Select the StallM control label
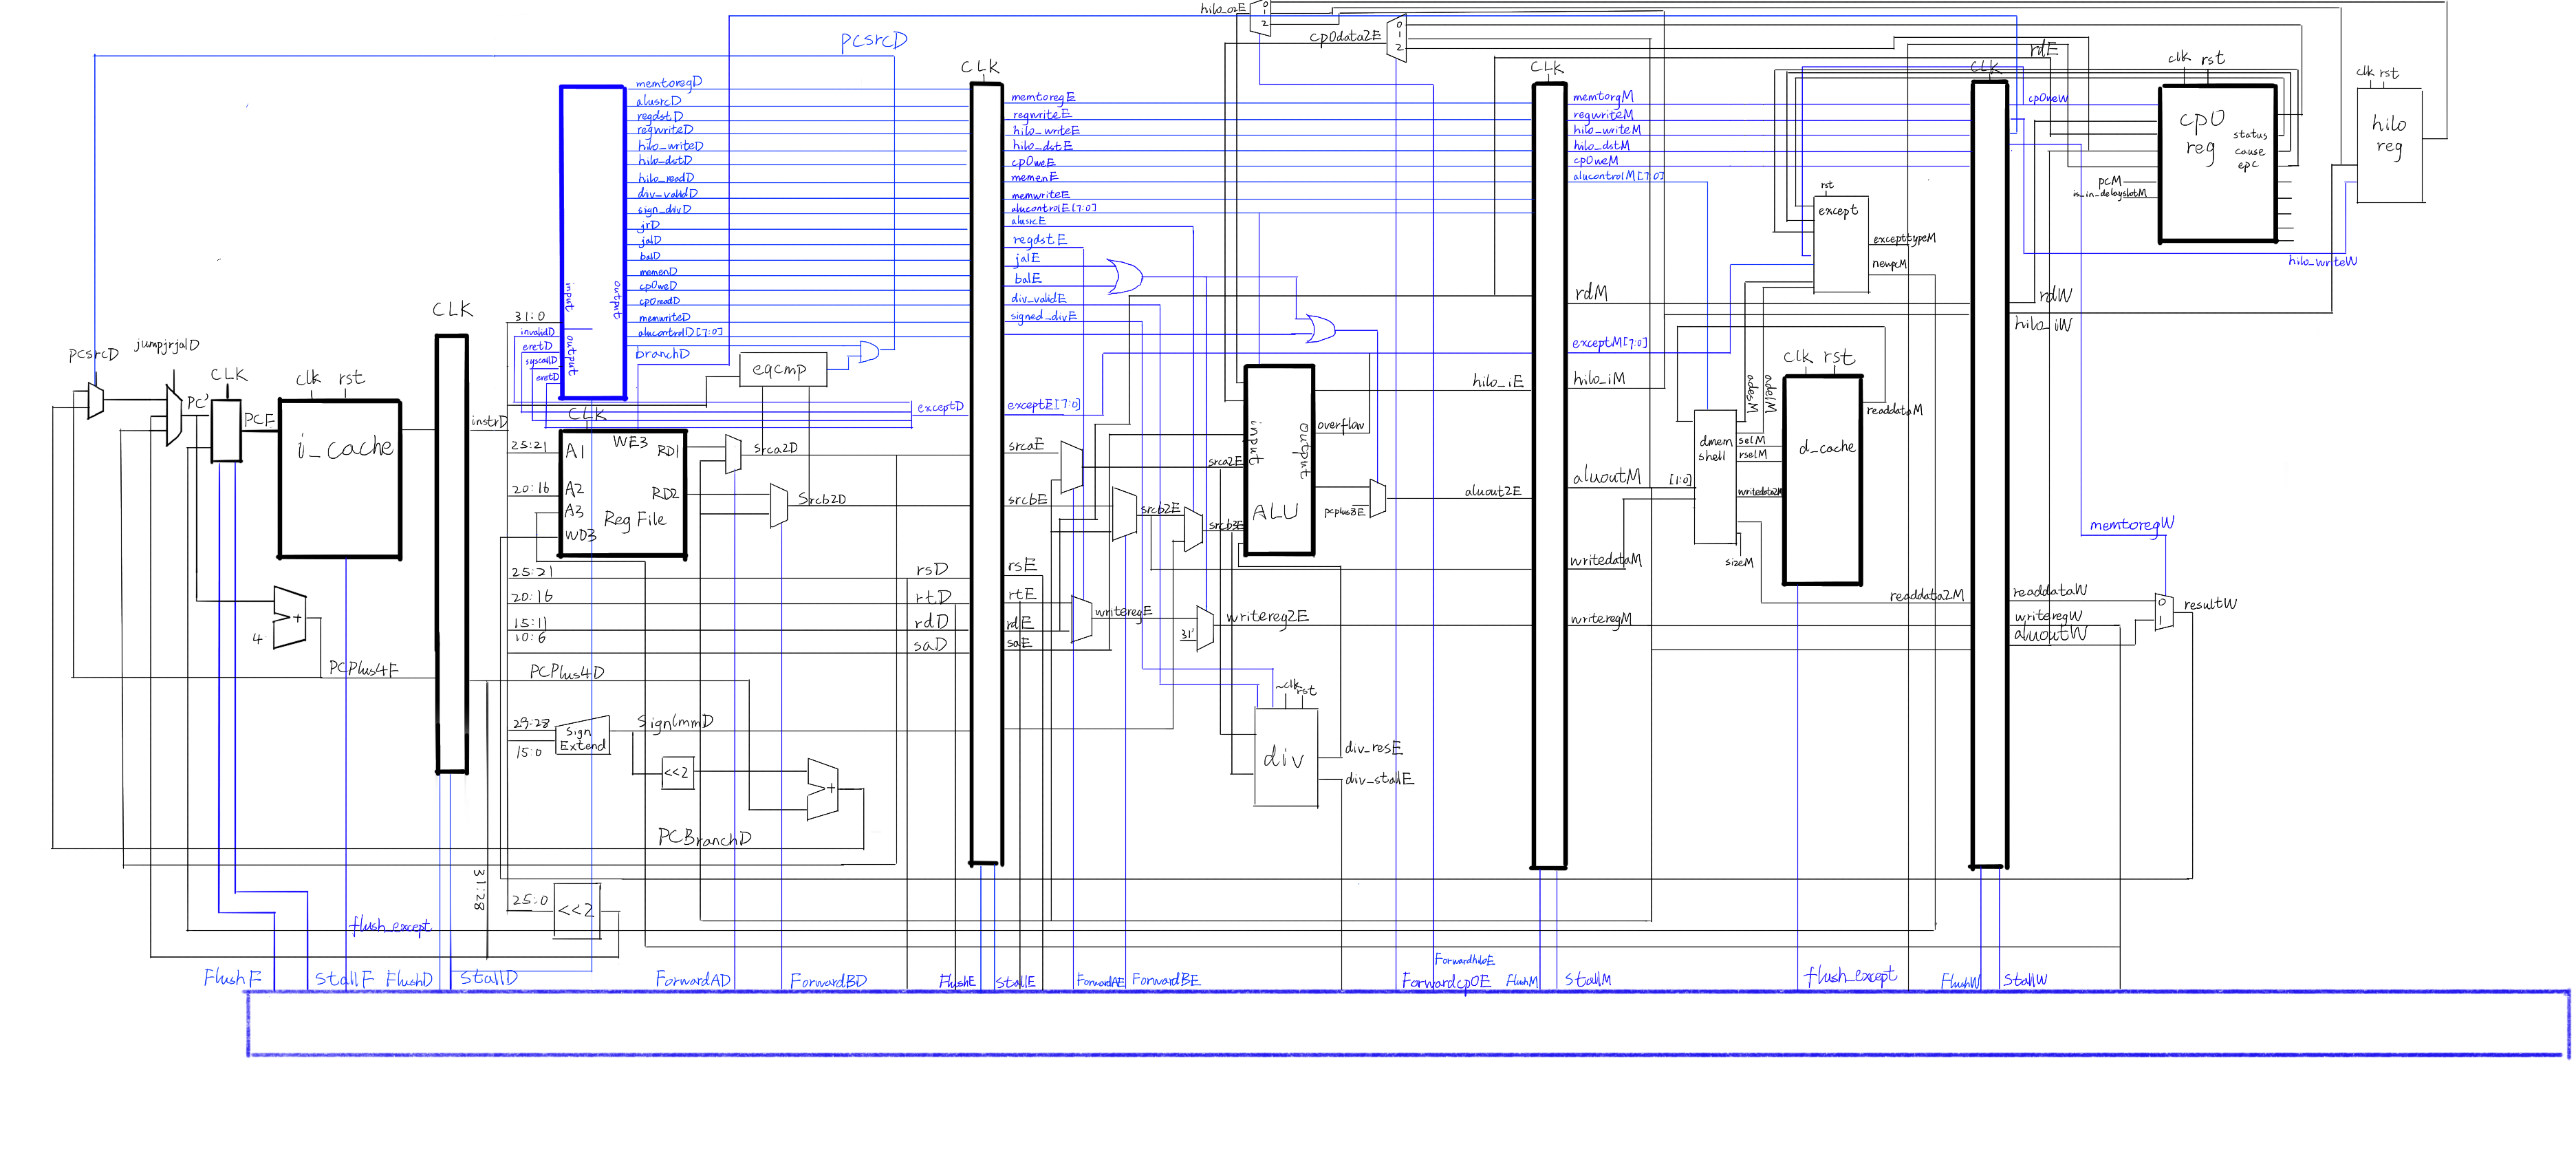 click(1588, 980)
